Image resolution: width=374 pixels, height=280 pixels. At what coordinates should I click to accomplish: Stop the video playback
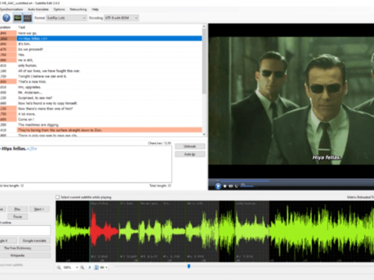(x=225, y=186)
